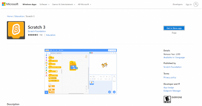202x106 pixels.
Task: Open the Windows Apps menu item
Action: [30, 4]
